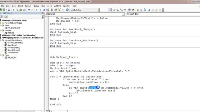The image size is (200, 112).
Task: Select VBAProject (PK's Utility Tool V1.0.xlam)
Action: pyautogui.click(x=19, y=35)
